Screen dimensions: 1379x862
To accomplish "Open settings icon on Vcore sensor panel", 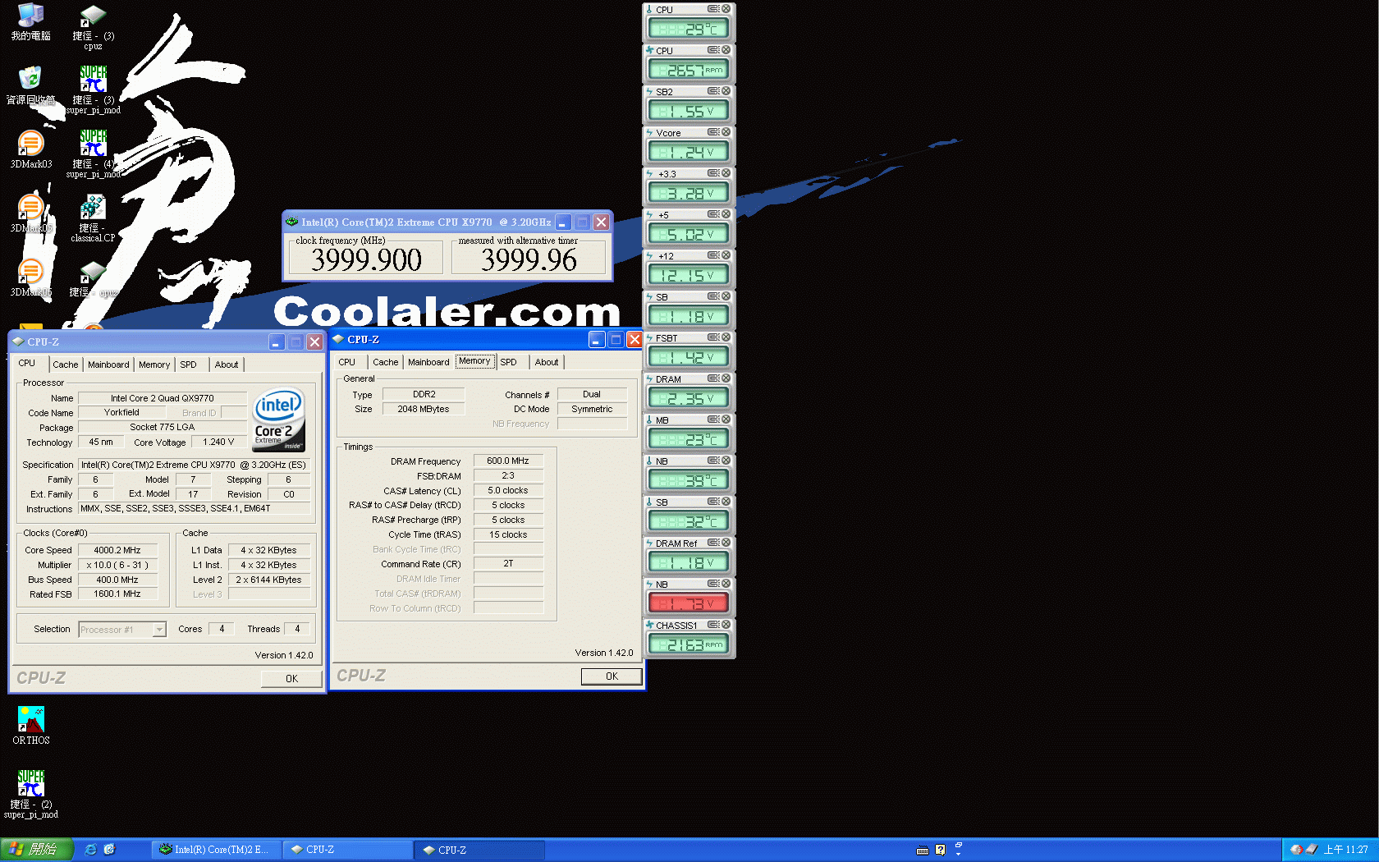I will click(713, 132).
